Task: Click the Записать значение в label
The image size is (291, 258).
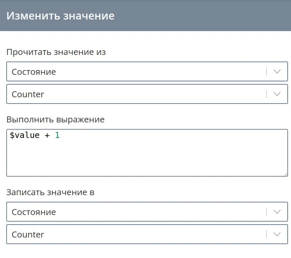Action: (x=51, y=192)
